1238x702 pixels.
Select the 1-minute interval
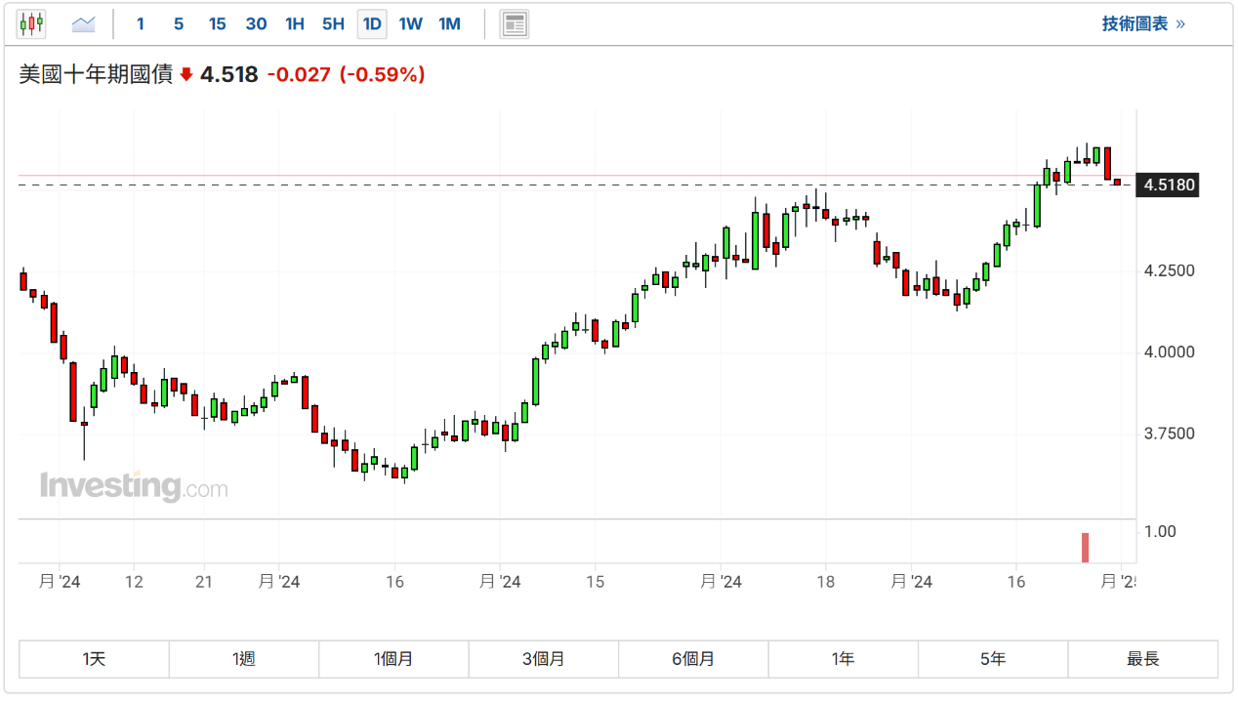tap(141, 23)
